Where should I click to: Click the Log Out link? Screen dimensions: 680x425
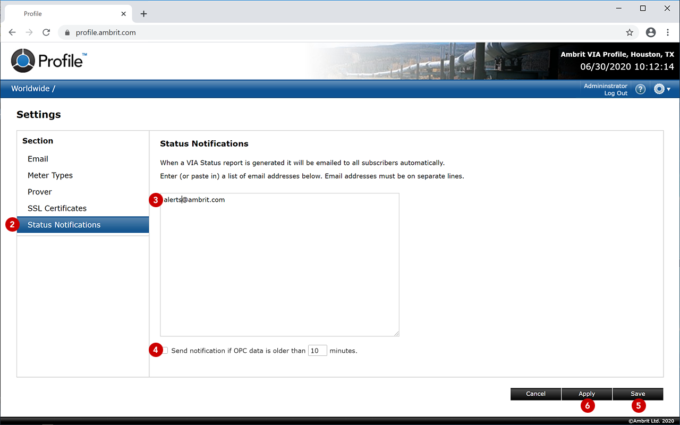(x=616, y=93)
